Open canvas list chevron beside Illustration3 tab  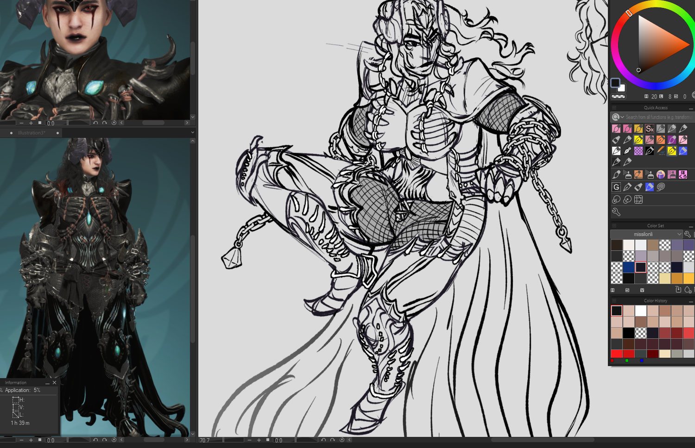[x=192, y=133]
